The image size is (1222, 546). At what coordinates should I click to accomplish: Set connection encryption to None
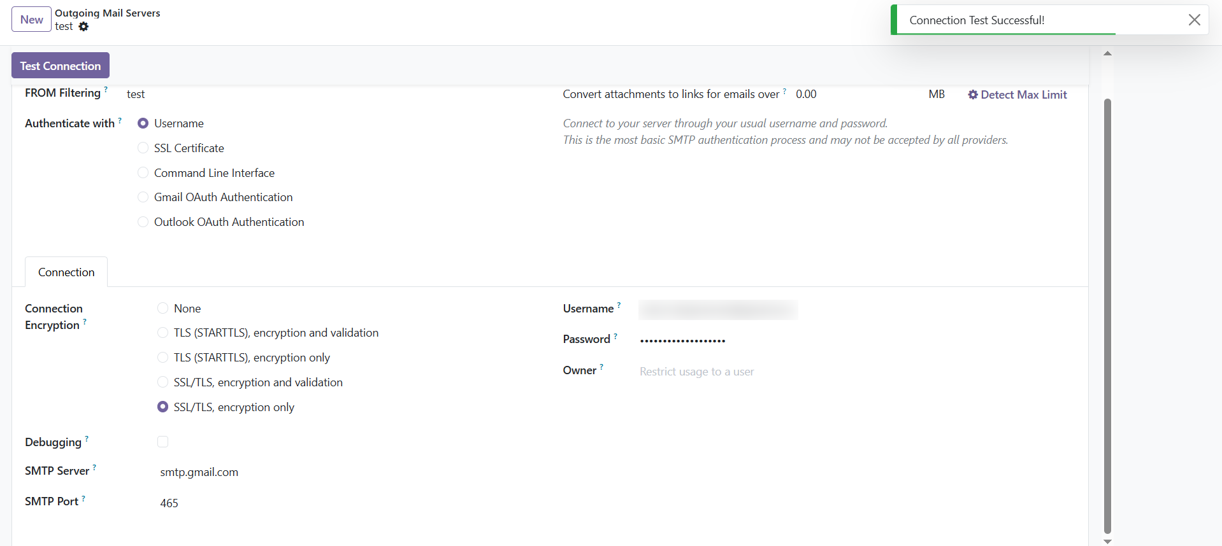(x=162, y=309)
